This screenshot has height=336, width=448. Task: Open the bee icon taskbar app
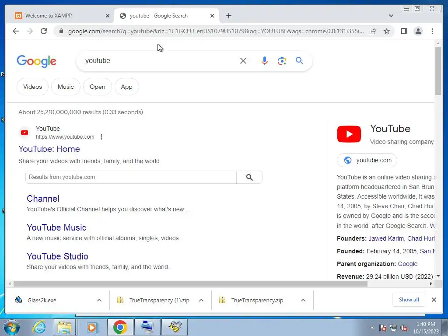(175, 327)
